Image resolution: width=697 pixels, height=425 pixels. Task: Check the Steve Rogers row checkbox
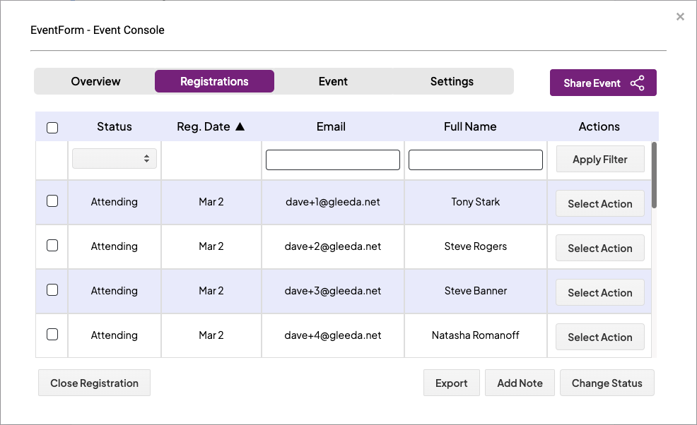click(x=52, y=246)
